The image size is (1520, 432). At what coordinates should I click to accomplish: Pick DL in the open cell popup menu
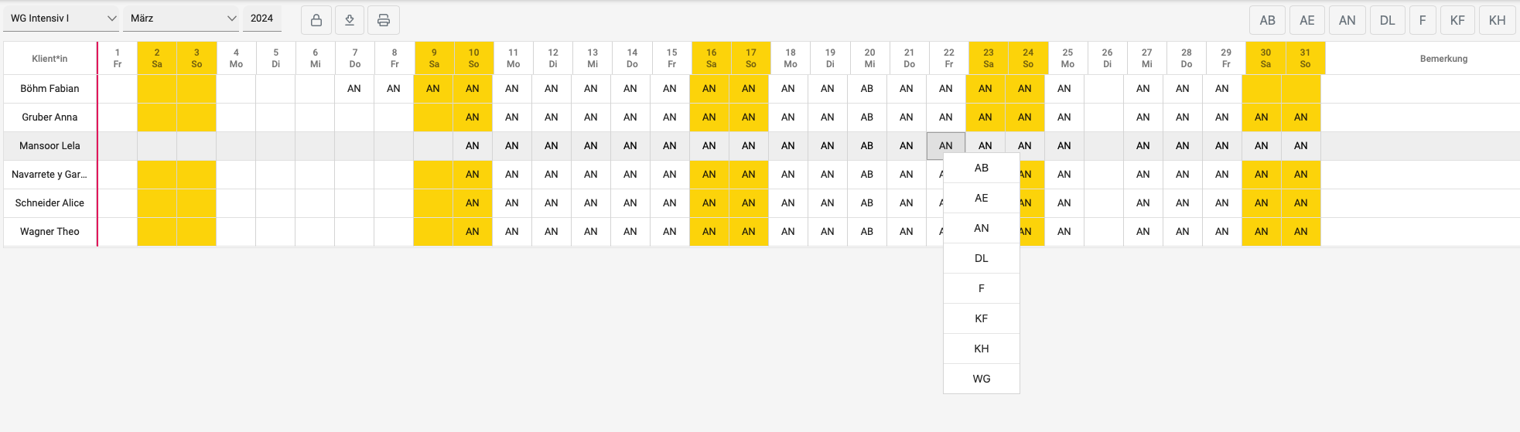(982, 259)
